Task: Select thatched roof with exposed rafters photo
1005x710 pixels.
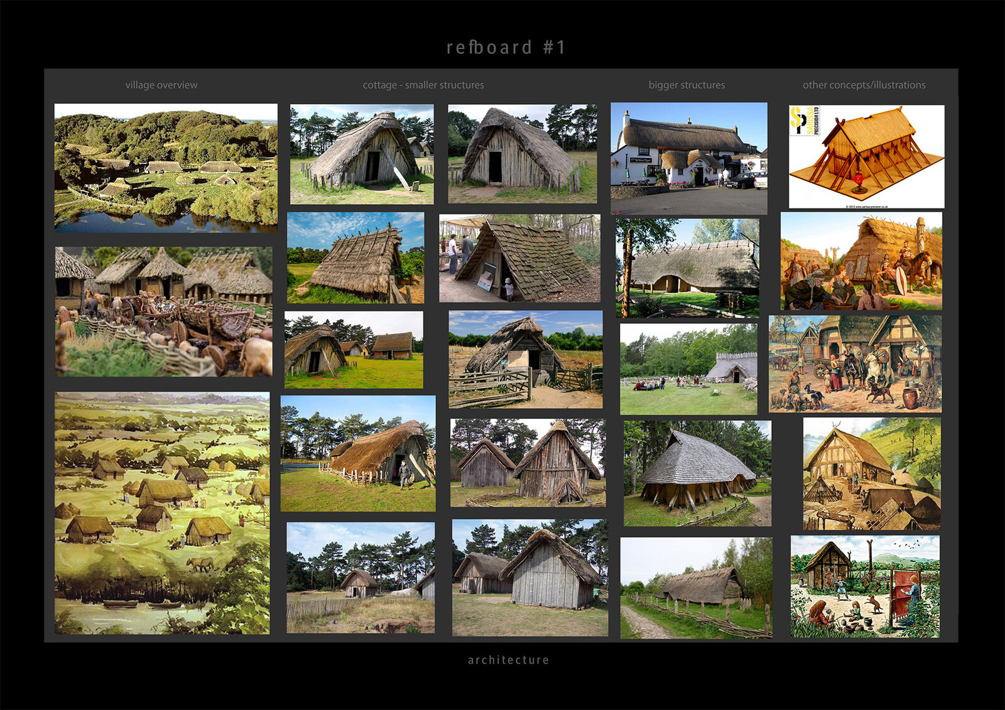Action: 356,258
